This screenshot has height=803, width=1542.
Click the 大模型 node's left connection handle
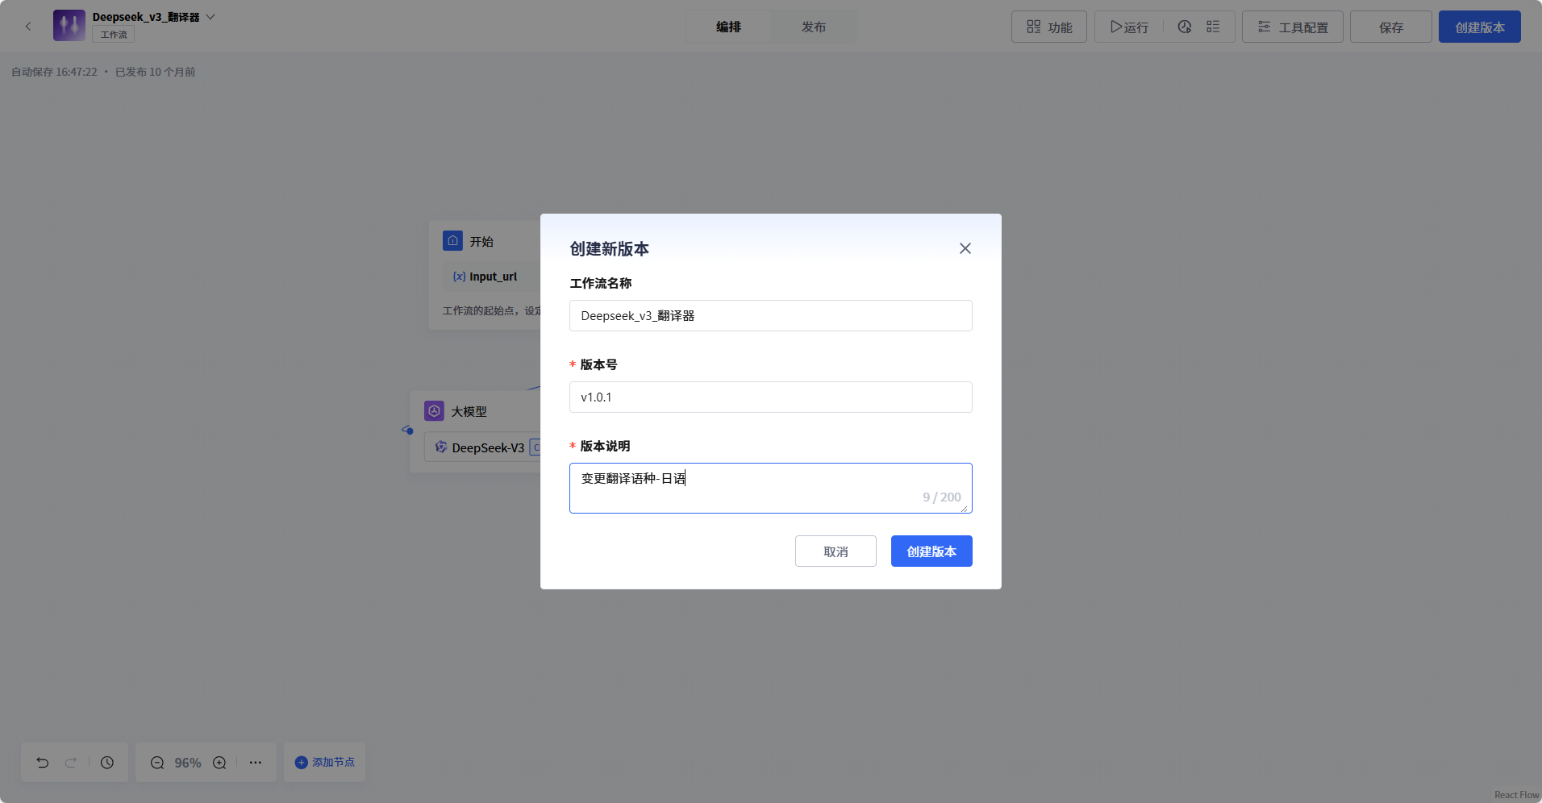coord(409,431)
